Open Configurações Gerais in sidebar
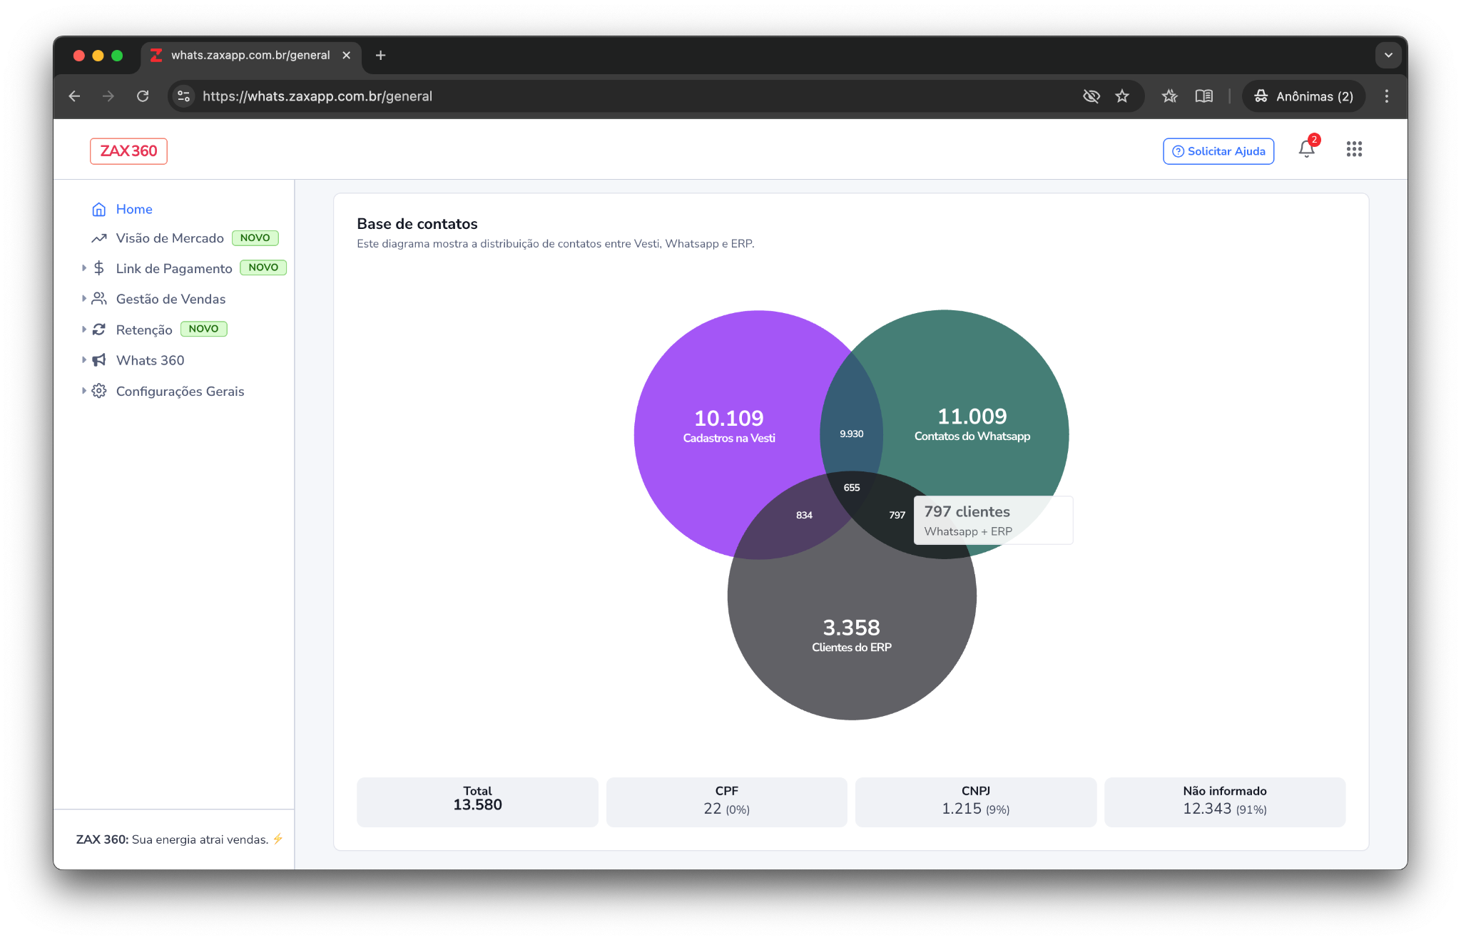1461x940 pixels. coord(180,392)
